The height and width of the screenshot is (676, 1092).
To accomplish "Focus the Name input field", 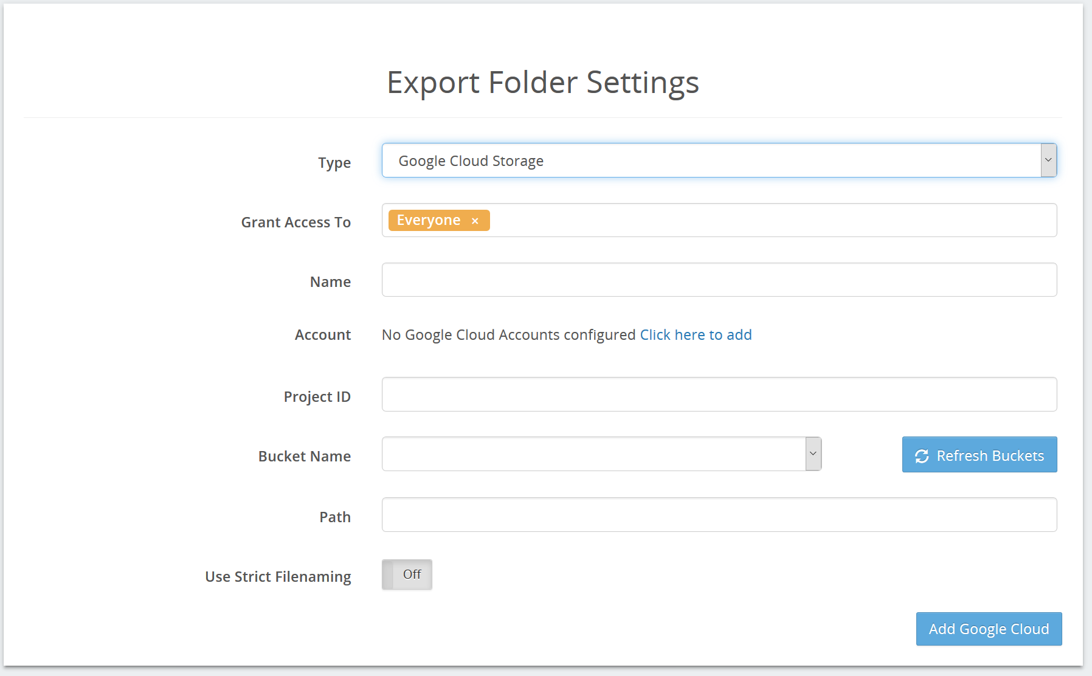I will (719, 280).
